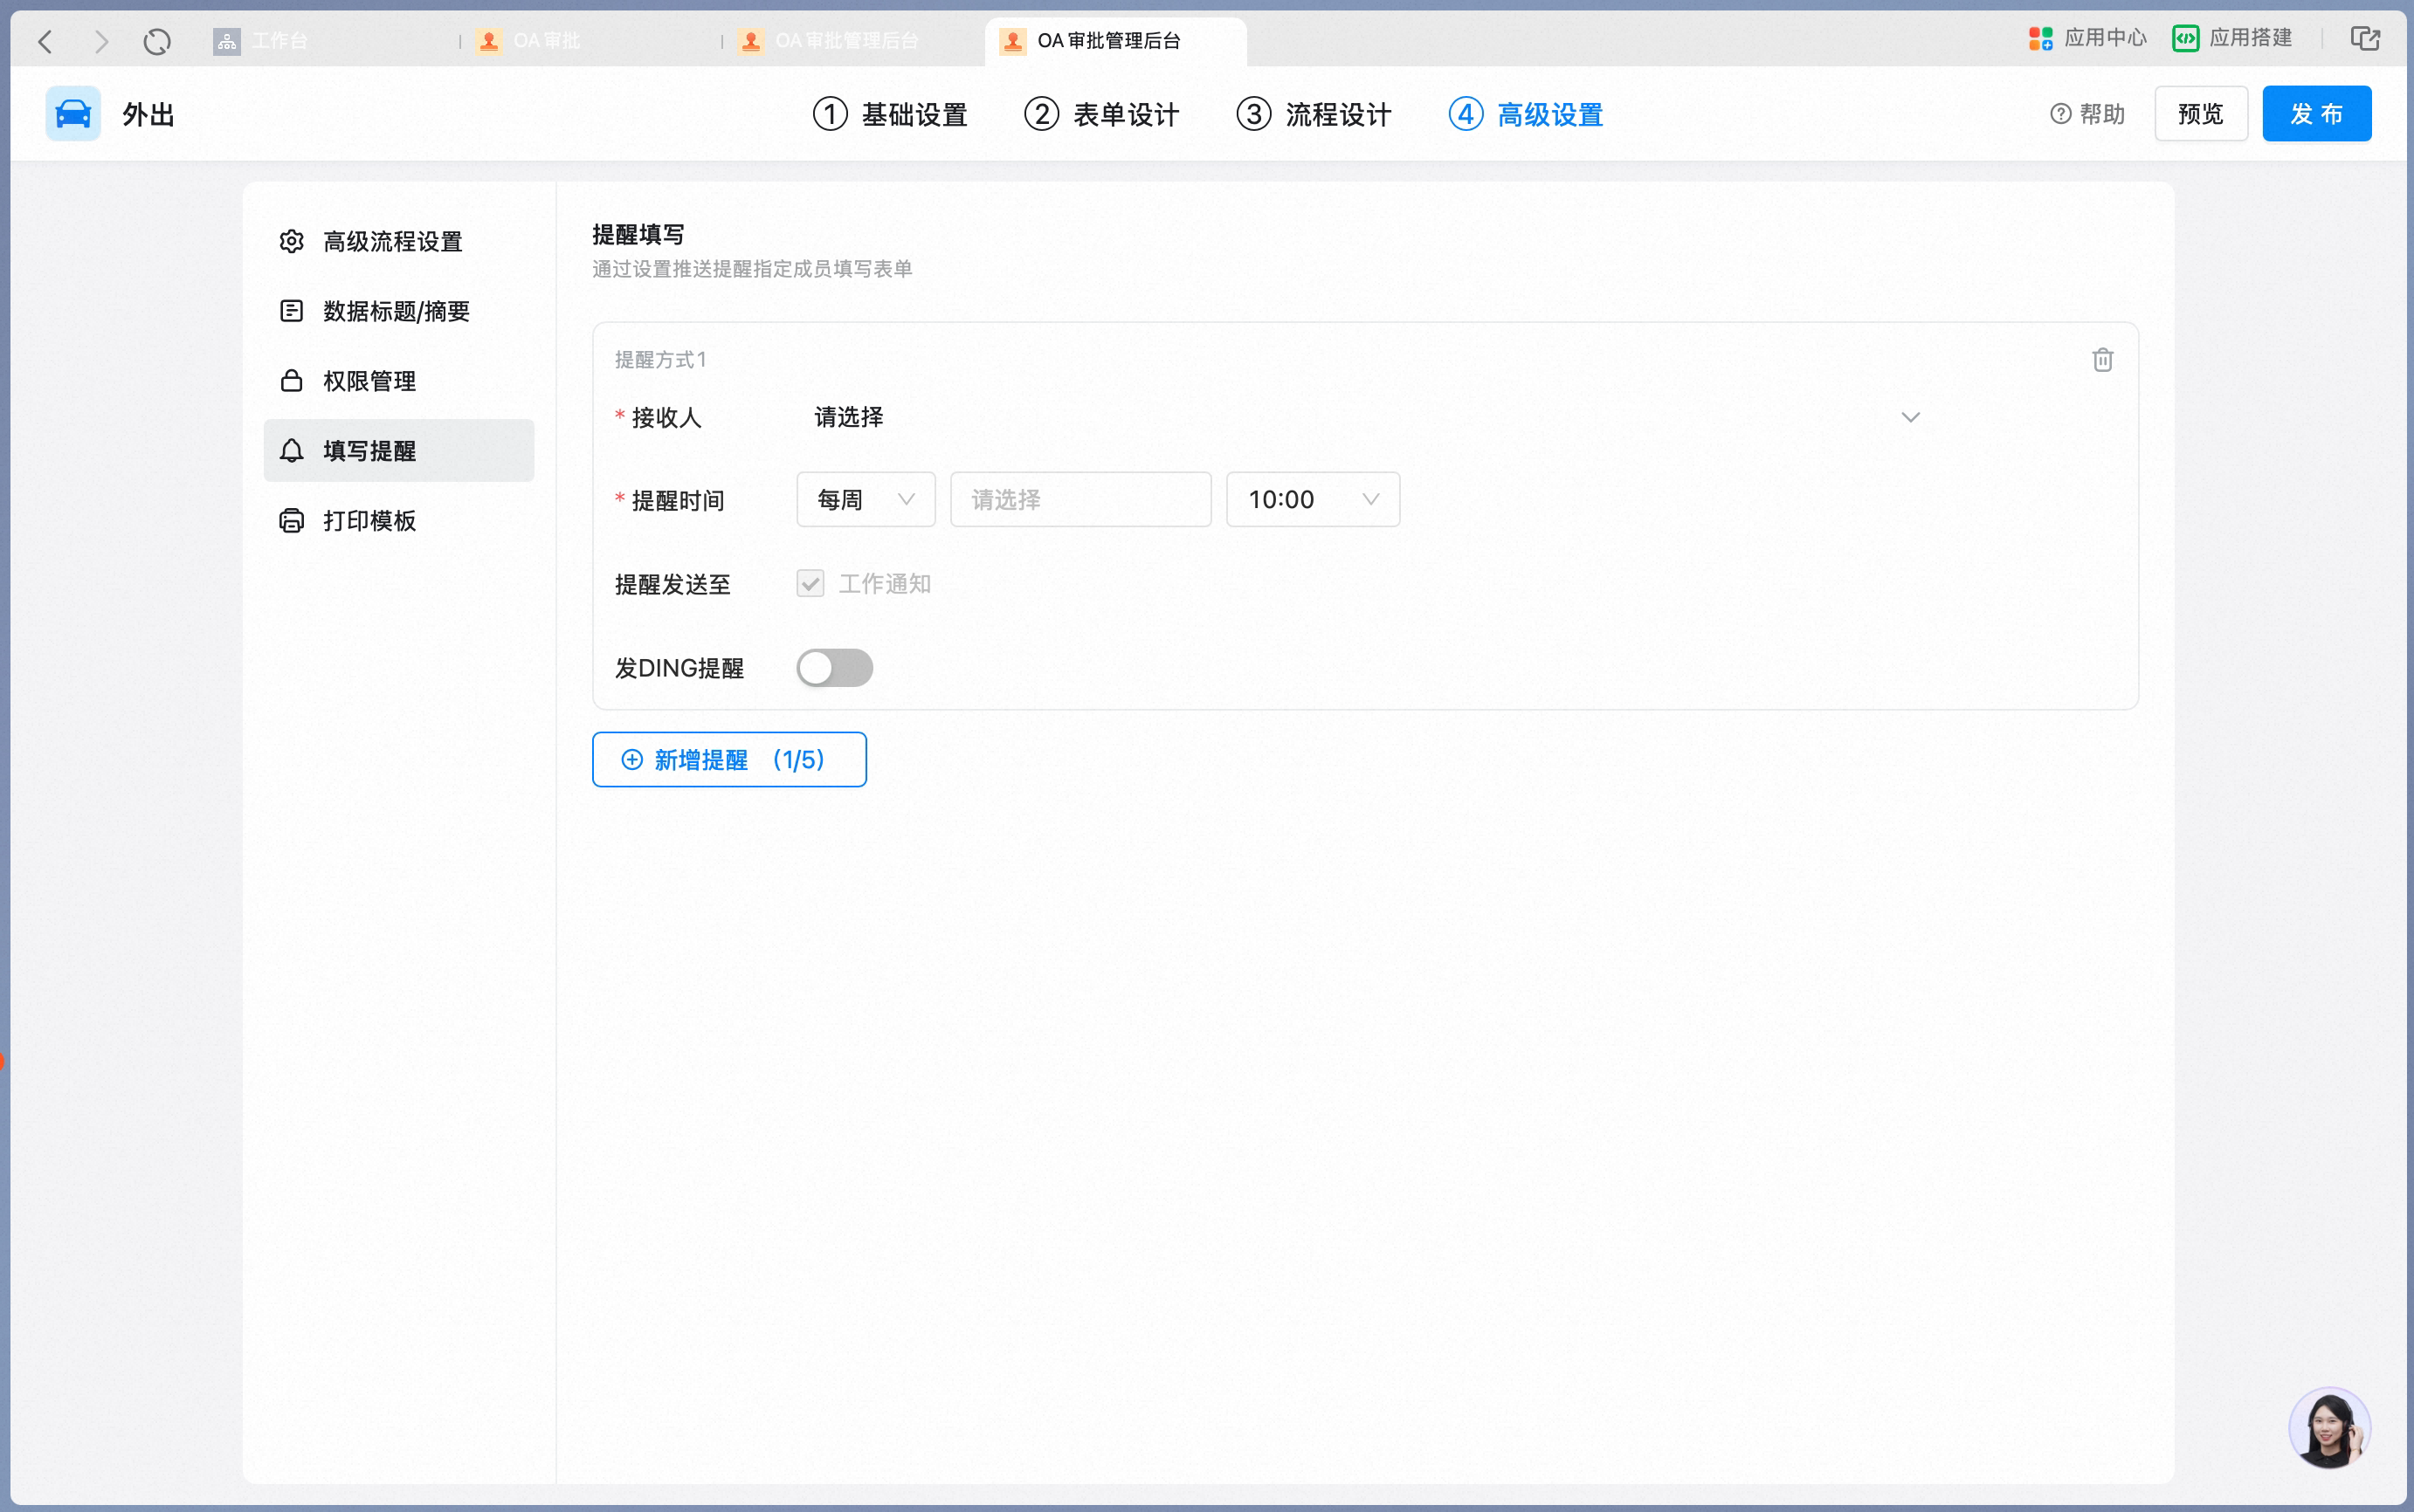The height and width of the screenshot is (1512, 2414).
Task: Open the 每周 frequency dropdown
Action: 866,499
